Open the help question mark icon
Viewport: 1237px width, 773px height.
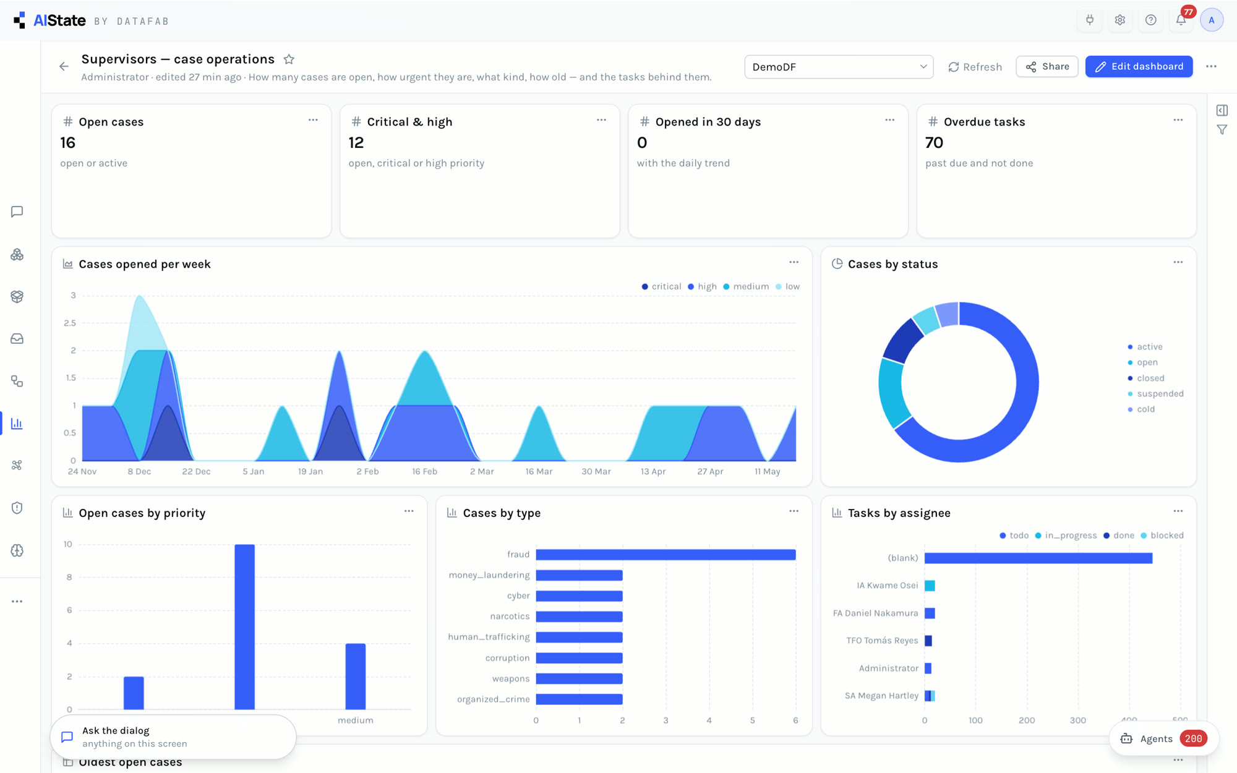coord(1150,20)
